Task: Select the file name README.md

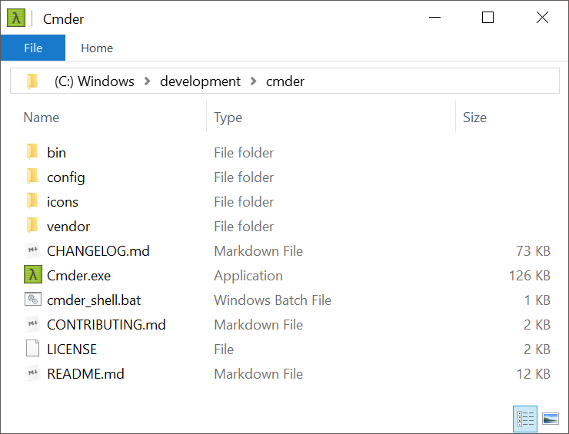Action: click(85, 374)
